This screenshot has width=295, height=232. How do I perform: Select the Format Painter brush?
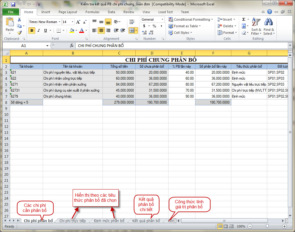click(x=19, y=32)
